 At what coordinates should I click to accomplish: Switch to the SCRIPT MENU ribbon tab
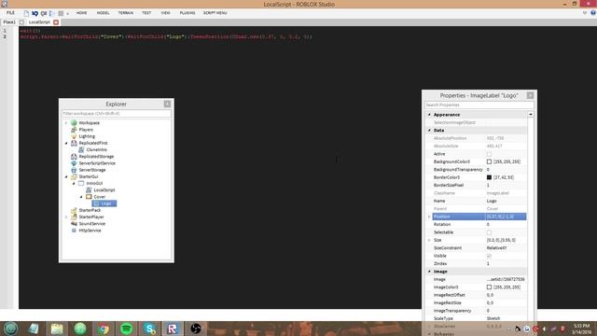click(215, 13)
